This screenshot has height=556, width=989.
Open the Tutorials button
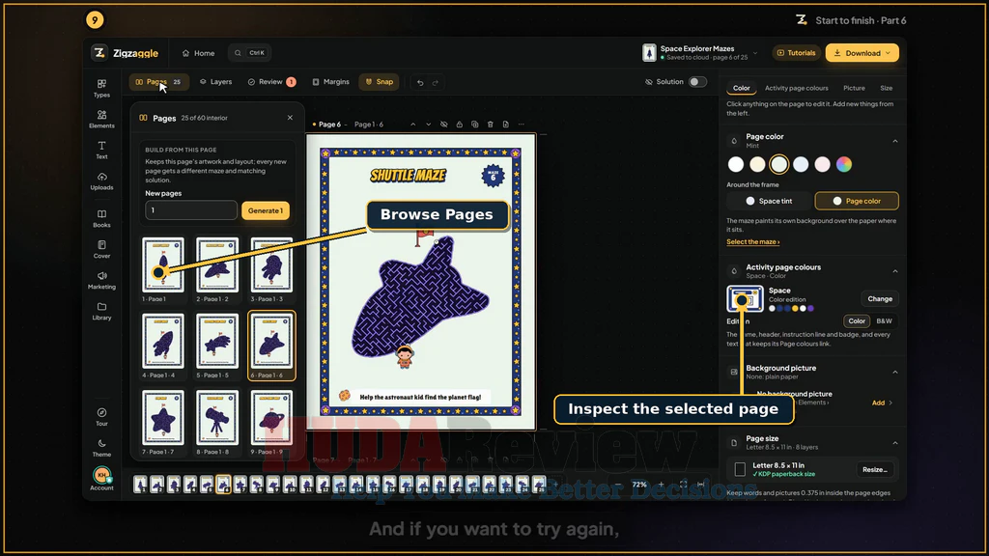point(796,53)
